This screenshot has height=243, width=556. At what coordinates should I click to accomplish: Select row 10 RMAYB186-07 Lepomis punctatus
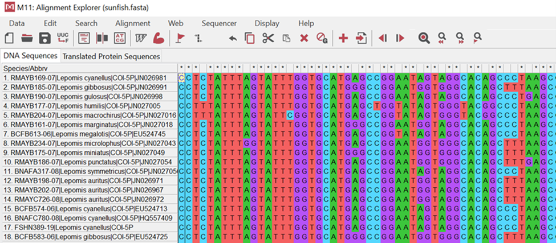90,162
